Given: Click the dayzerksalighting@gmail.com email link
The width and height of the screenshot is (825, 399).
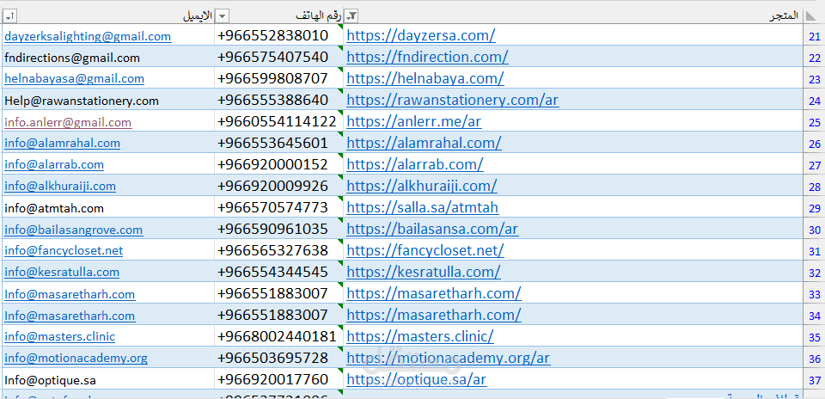Looking at the screenshot, I should tap(88, 36).
